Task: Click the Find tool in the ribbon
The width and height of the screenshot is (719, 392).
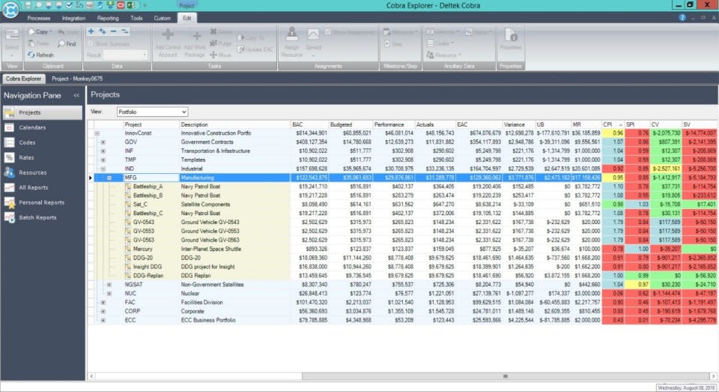Action: [67, 43]
